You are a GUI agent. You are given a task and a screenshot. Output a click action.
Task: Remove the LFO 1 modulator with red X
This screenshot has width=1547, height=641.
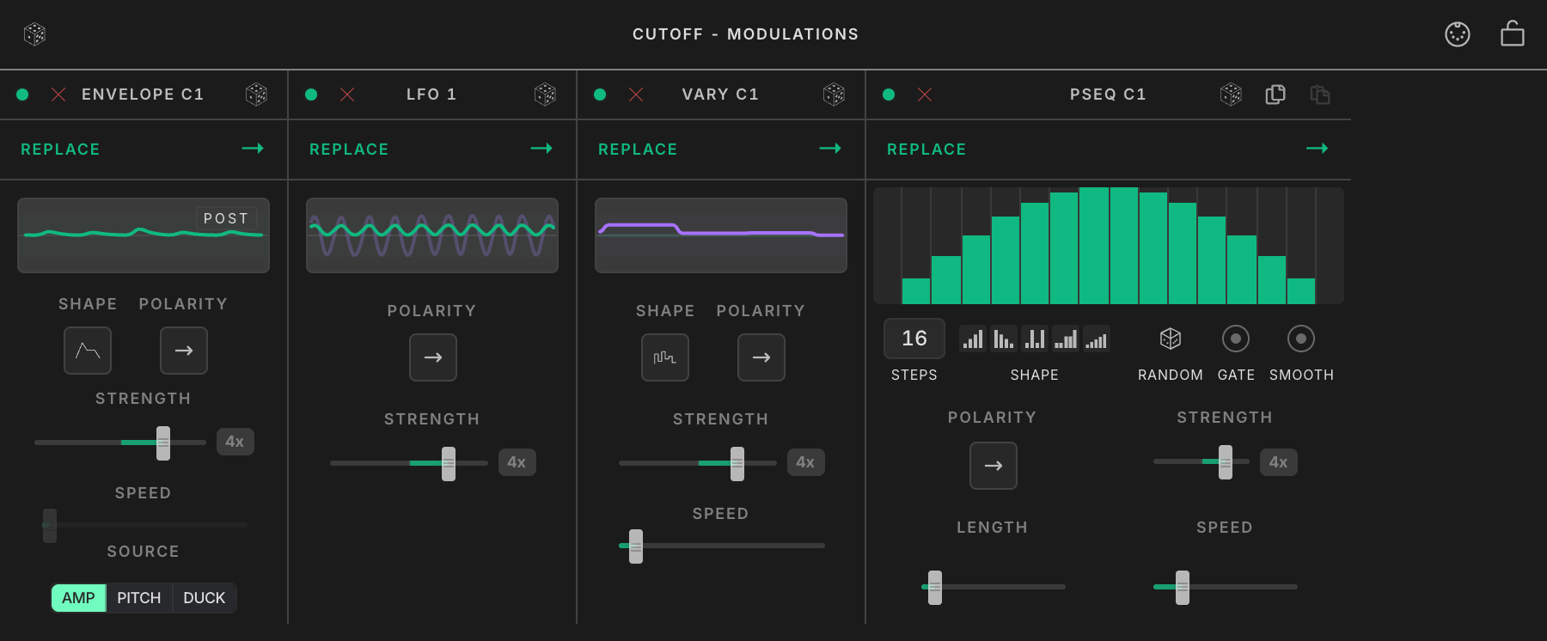(347, 95)
